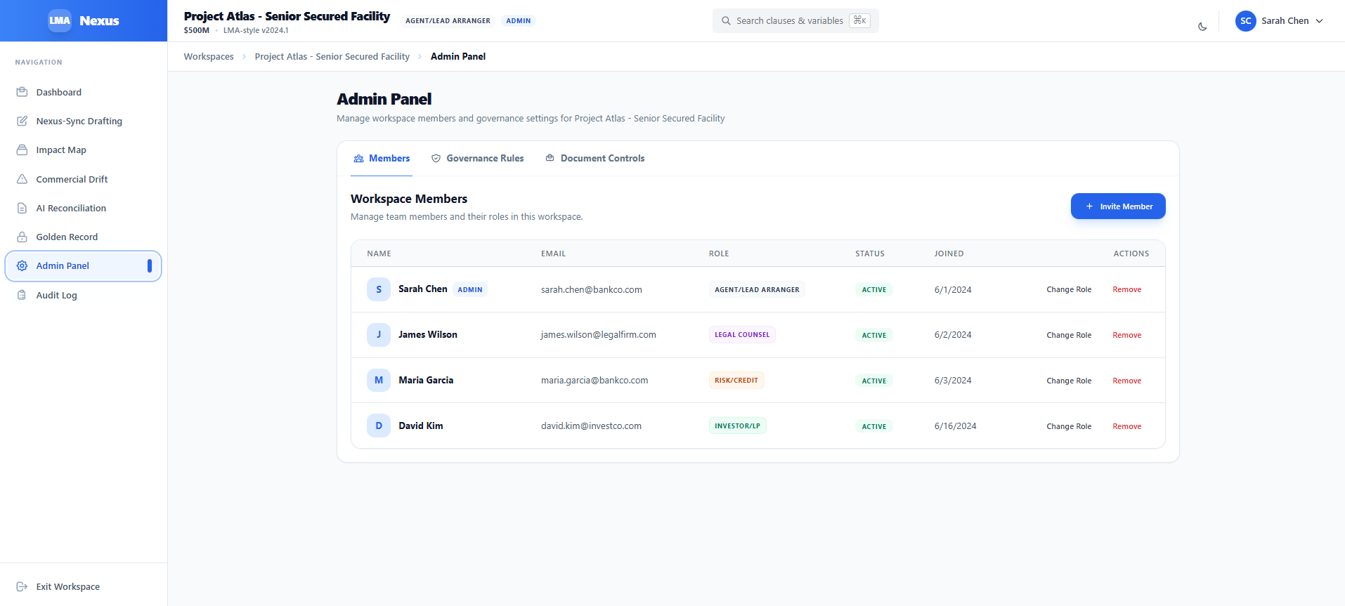Click the Workspaces breadcrumb link

click(x=209, y=57)
